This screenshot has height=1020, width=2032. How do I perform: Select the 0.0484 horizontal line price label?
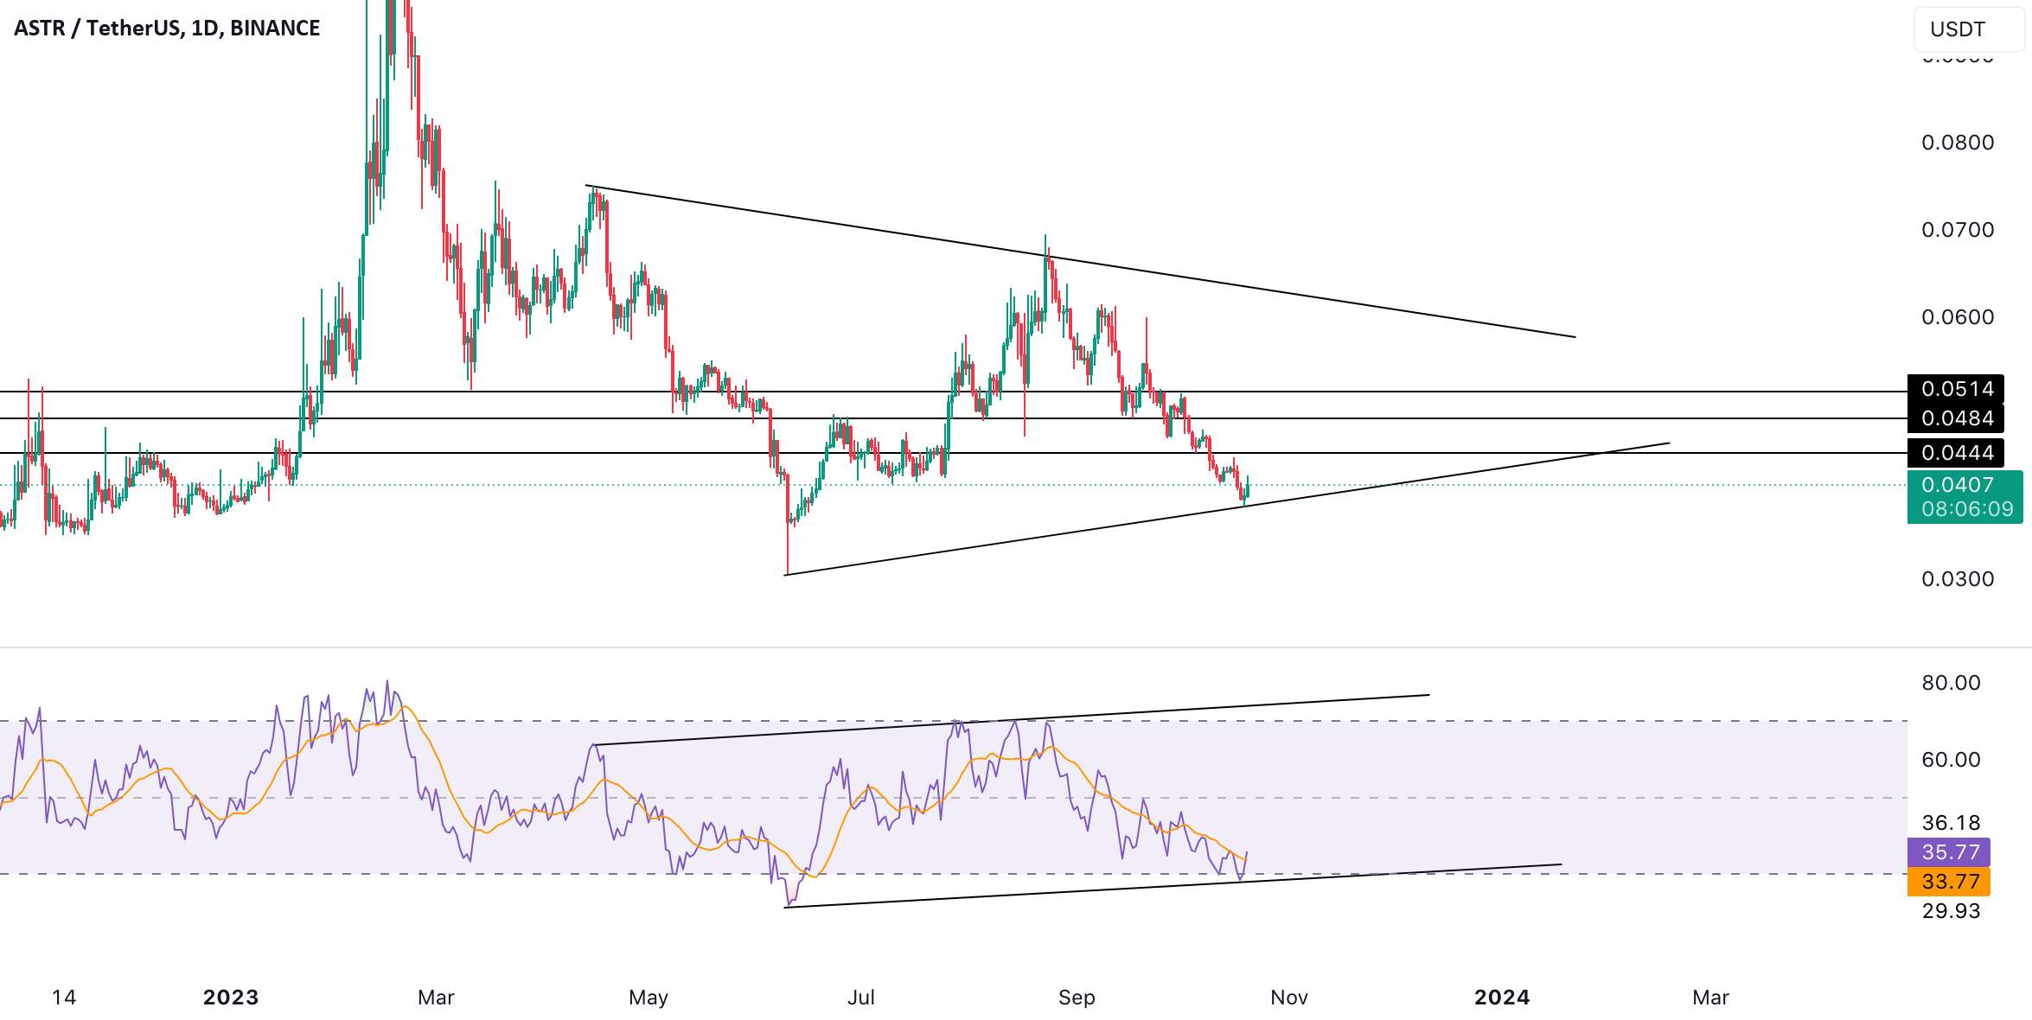click(x=1956, y=418)
